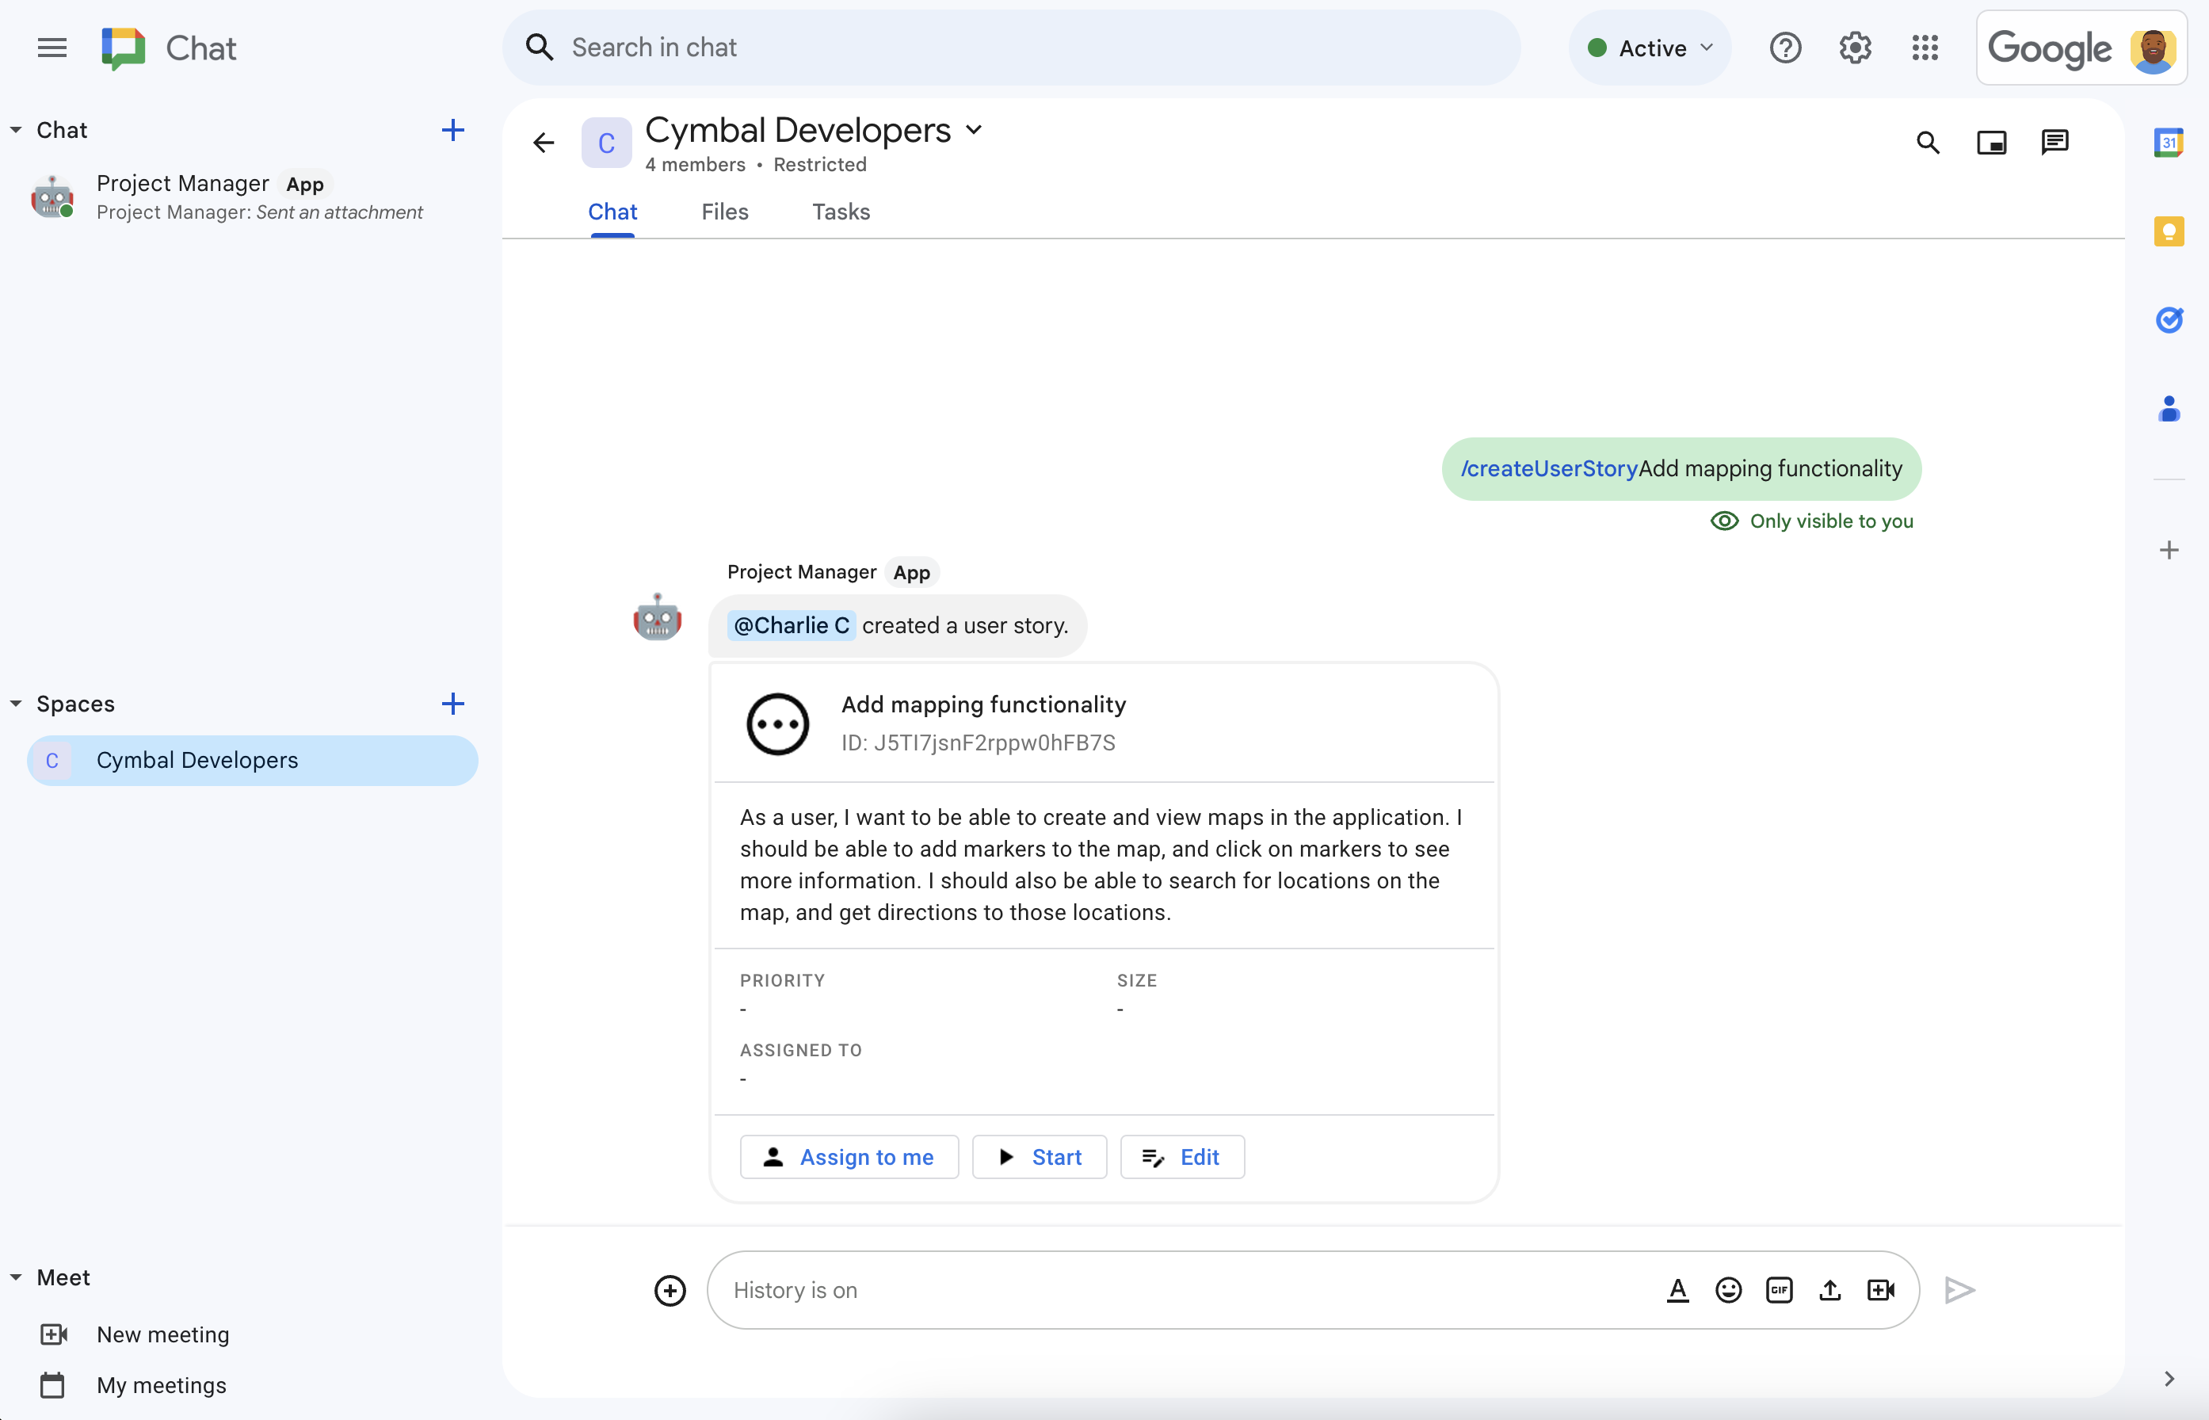Click the back arrow to return to chat list
Viewport: 2209px width, 1420px height.
(544, 143)
